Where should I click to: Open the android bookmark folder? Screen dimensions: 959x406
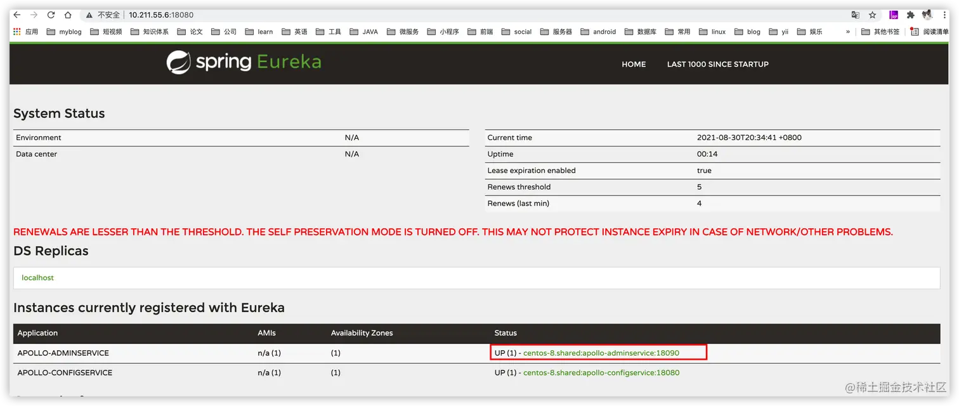pyautogui.click(x=598, y=32)
